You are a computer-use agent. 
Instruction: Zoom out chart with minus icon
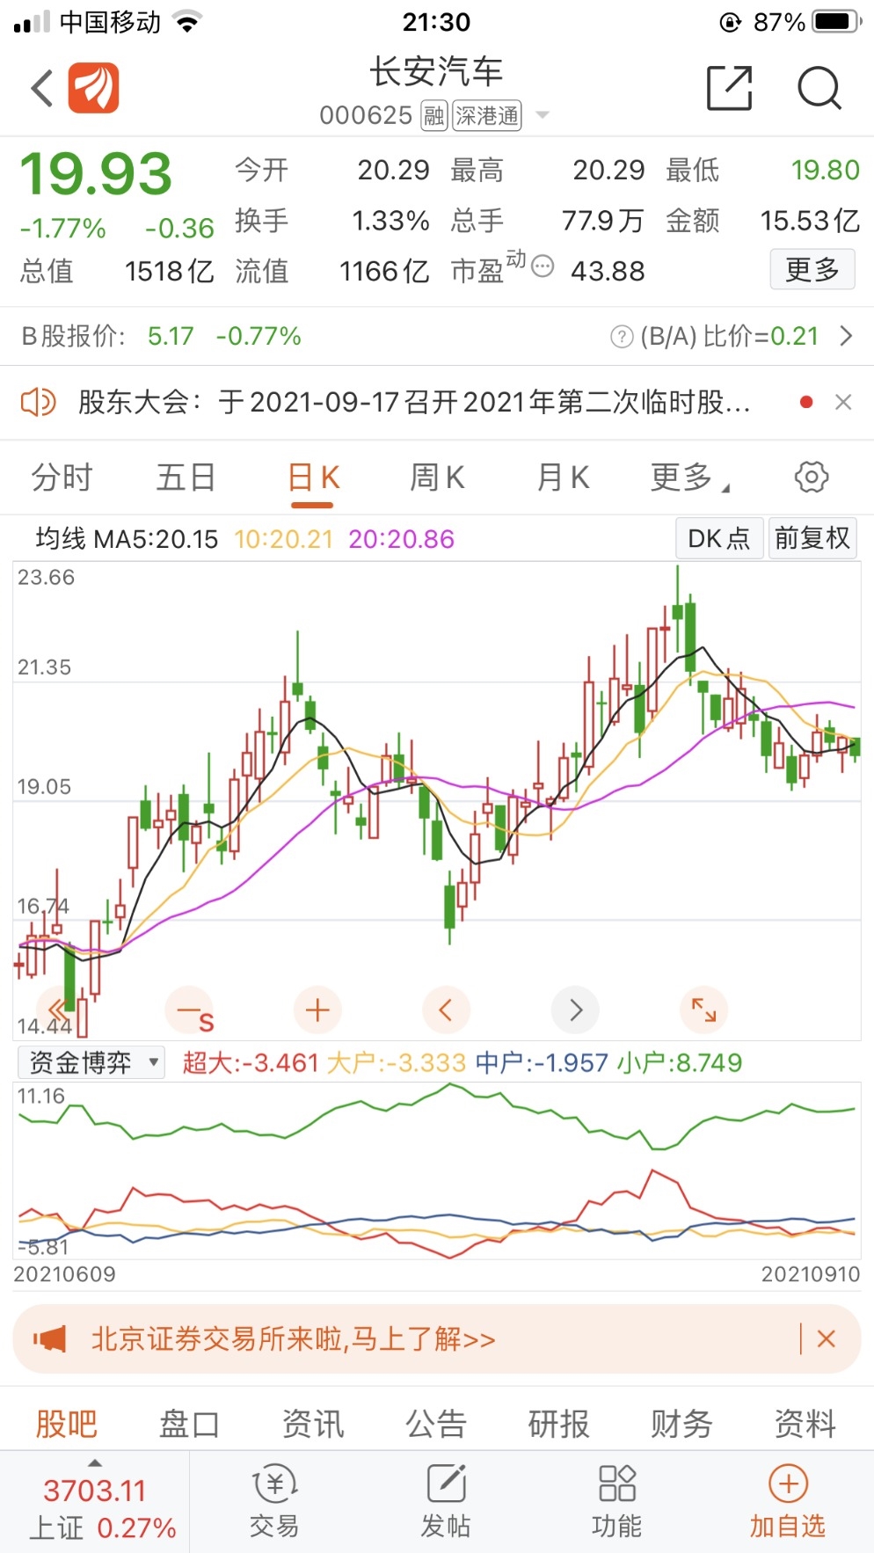click(x=189, y=1010)
